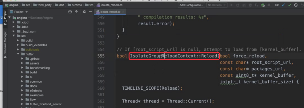Collapse the flutter folder
Viewport: 304px width, 108px height.
click(x=18, y=54)
